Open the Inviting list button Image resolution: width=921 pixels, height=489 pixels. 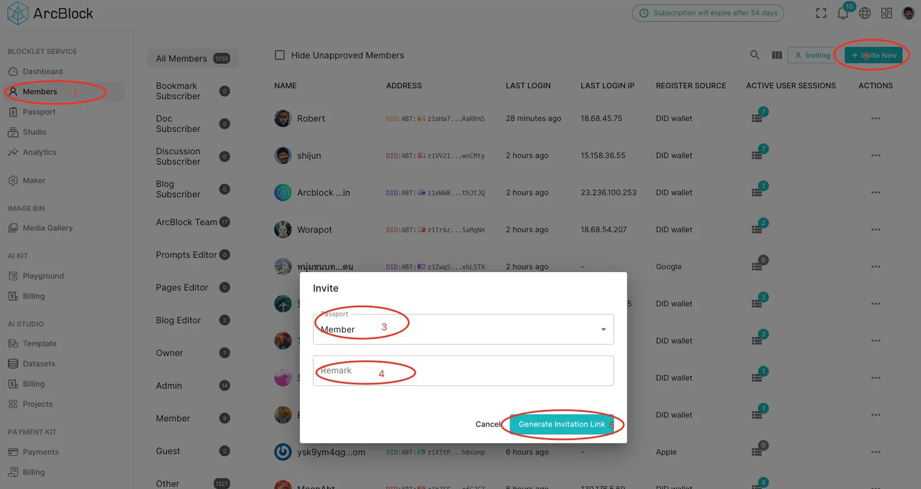[x=812, y=55]
